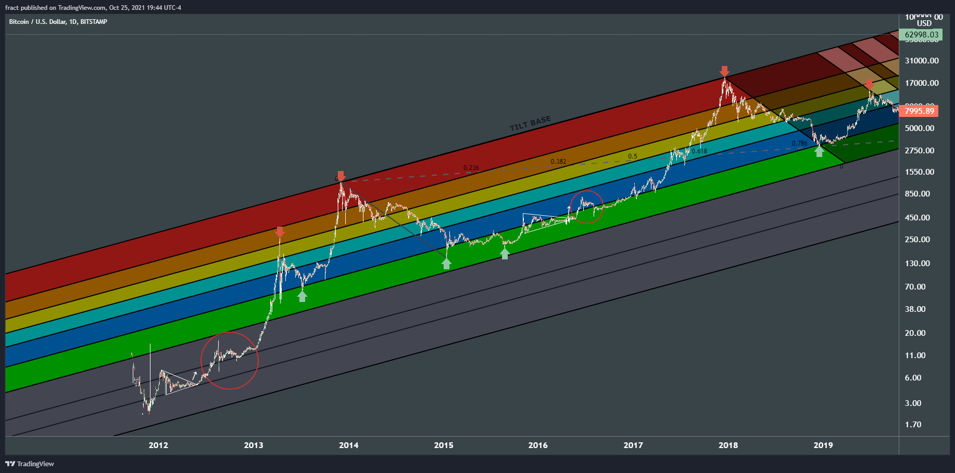Click the 20.00 price axis value
The image size is (955, 473).
[x=915, y=333]
